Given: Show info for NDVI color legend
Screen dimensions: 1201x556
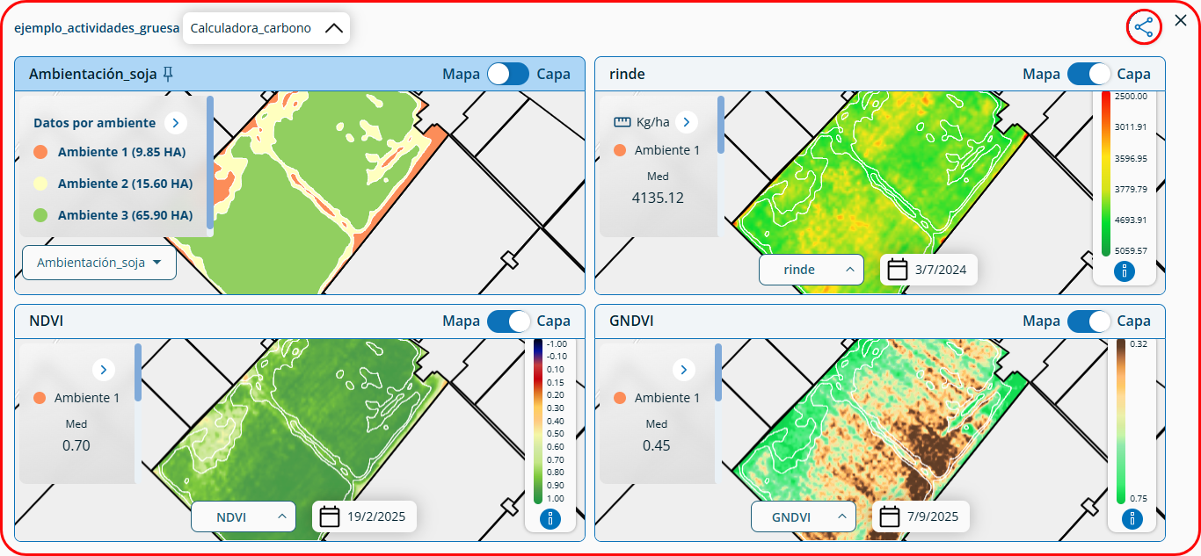Looking at the screenshot, I should [550, 519].
